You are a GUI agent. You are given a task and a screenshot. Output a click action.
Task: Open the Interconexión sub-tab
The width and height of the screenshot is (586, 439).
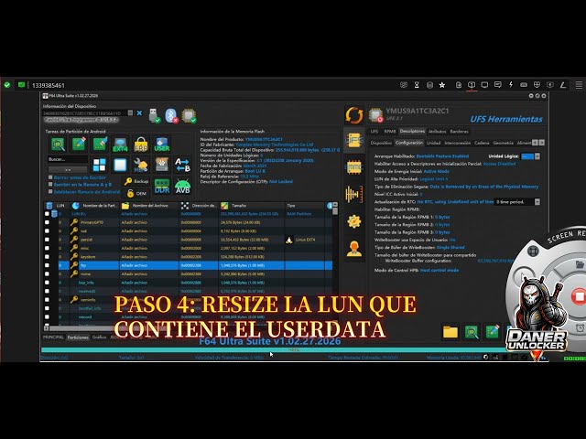click(458, 143)
